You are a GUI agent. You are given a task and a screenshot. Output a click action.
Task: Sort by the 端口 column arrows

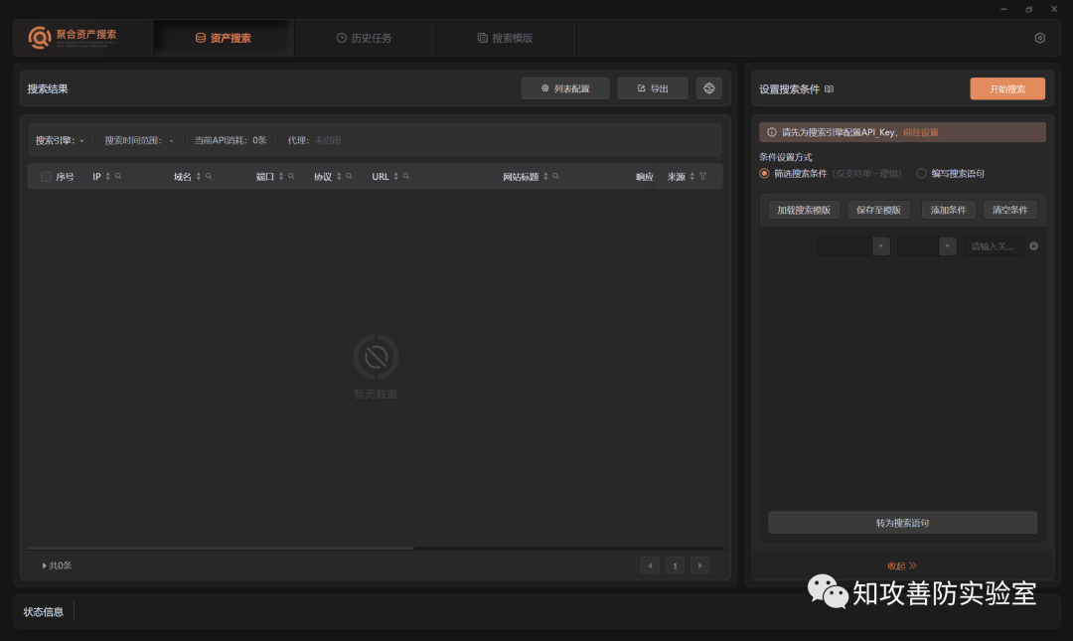coord(280,177)
